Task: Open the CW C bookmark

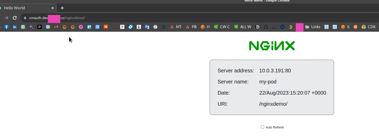Action: click(x=222, y=27)
